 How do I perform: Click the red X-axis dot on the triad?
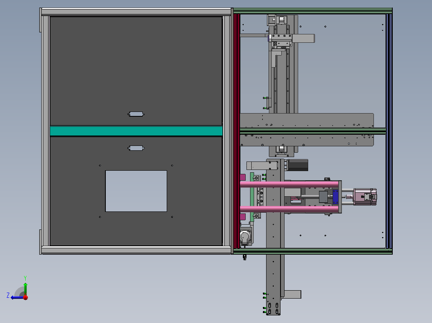pos(26,297)
